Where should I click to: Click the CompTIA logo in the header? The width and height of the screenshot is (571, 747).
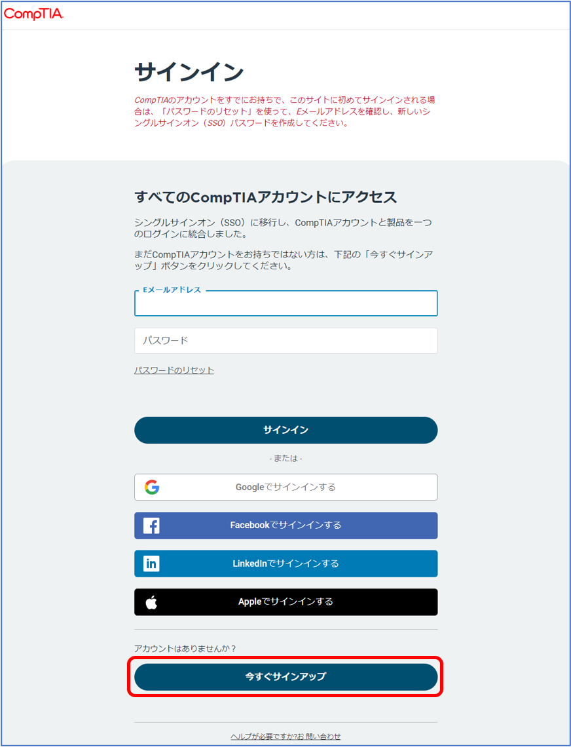click(33, 14)
